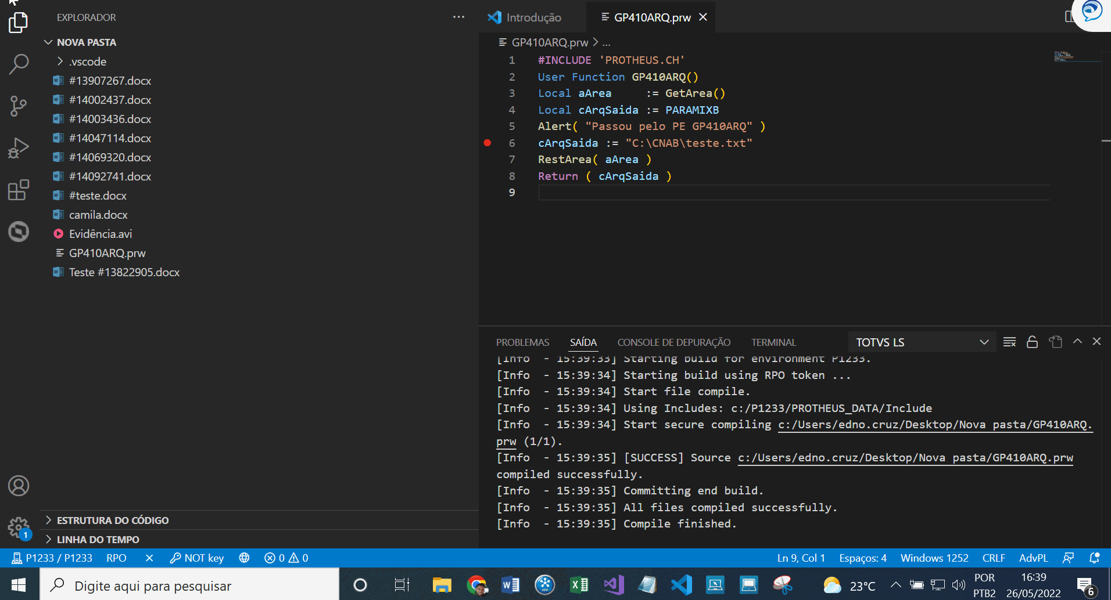Open notifications bell in status bar

[x=1094, y=558]
